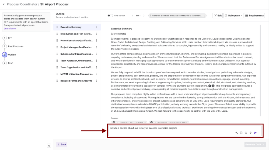Click the '1 of 1' version indicator

coord(138,16)
